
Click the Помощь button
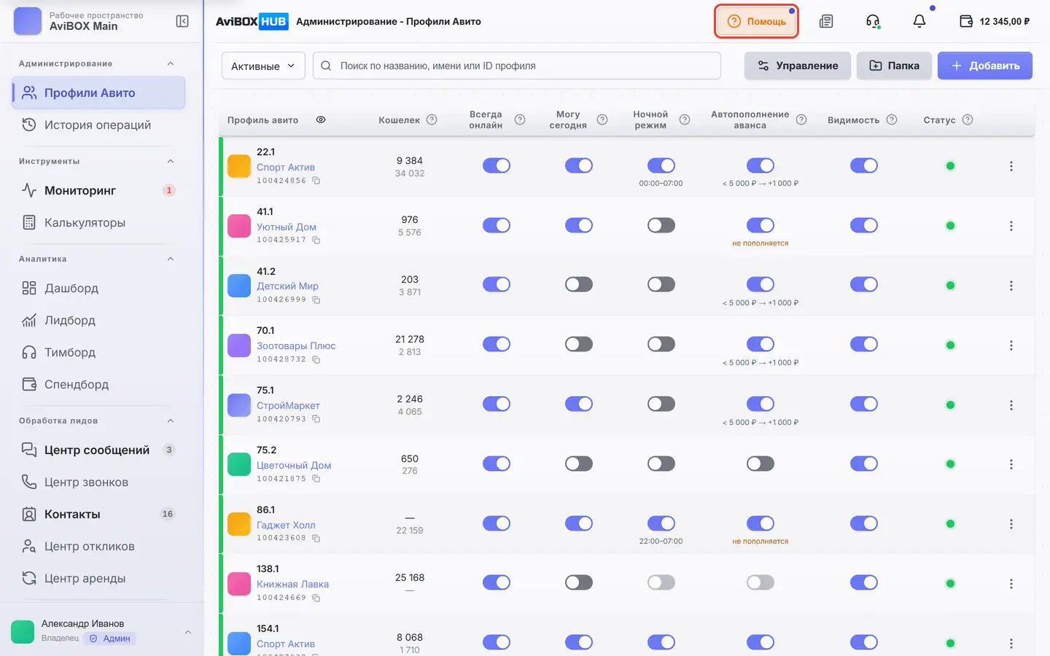pos(757,21)
